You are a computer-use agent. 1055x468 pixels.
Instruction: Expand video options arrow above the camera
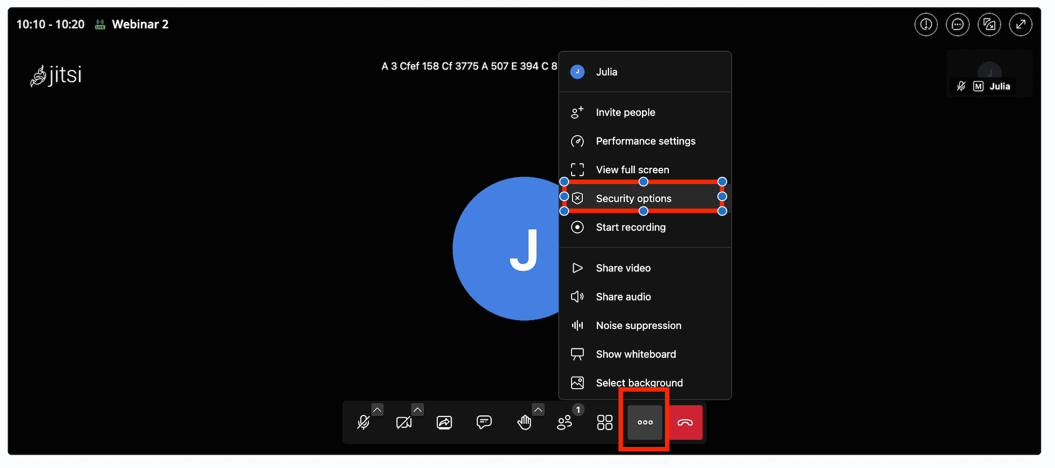417,410
